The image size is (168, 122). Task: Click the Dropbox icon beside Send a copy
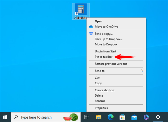91,34
